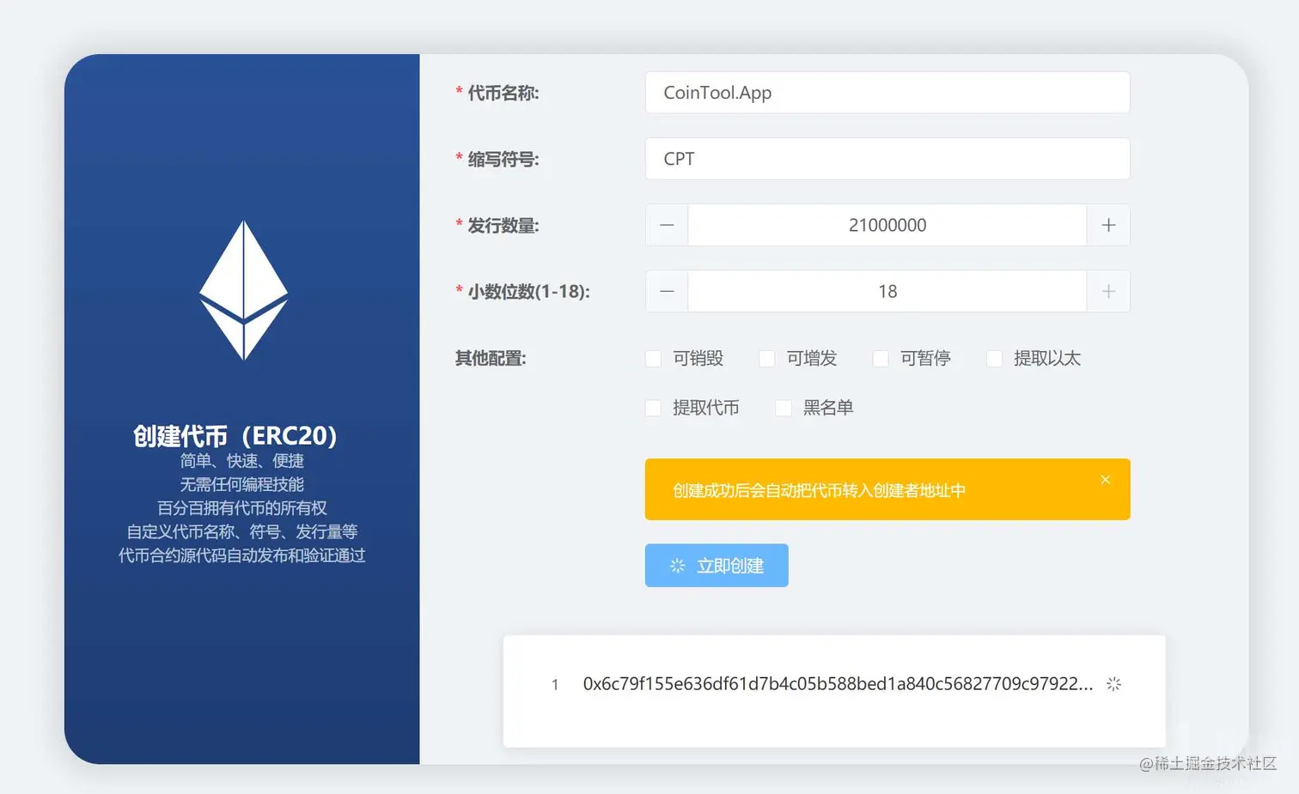
Task: Enable the 可销毁 checkbox
Action: click(x=654, y=359)
